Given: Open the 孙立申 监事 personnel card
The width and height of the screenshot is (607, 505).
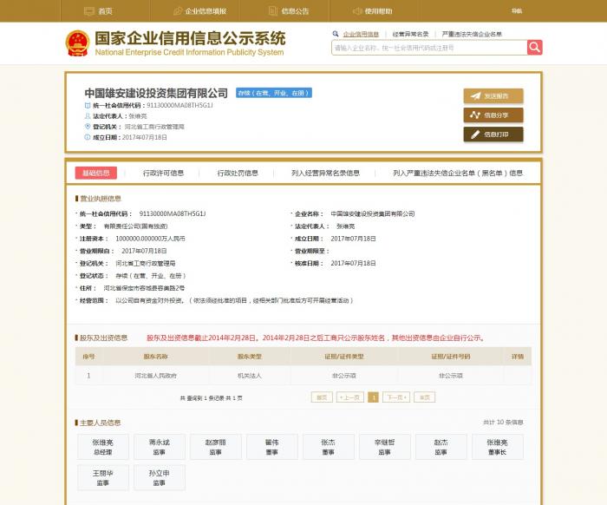Looking at the screenshot, I should 160,478.
